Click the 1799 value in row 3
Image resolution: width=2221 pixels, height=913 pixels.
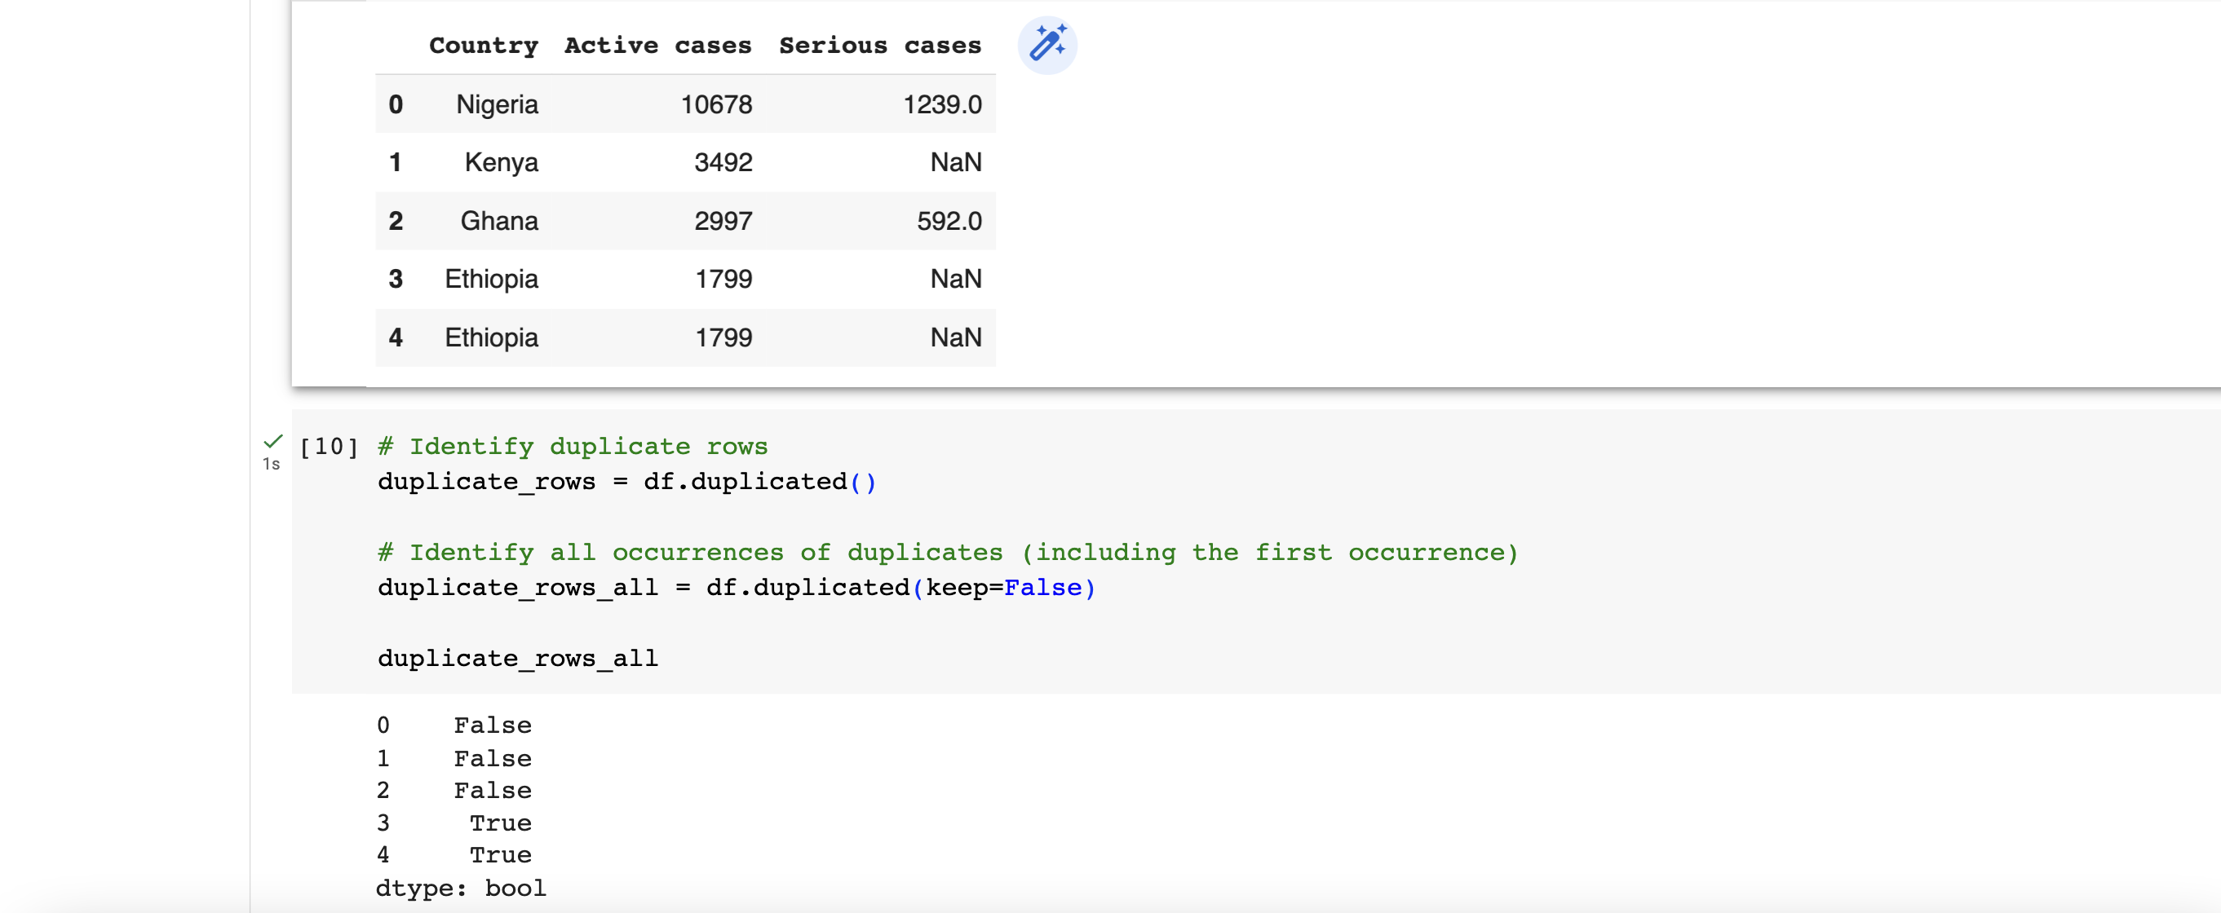(x=723, y=279)
